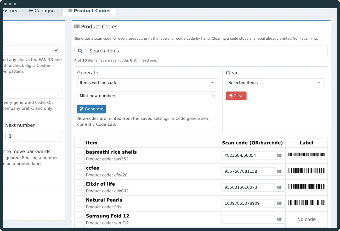The image size is (340, 231).
Task: Click the 'Product code: Prls' text
Action: (x=104, y=207)
